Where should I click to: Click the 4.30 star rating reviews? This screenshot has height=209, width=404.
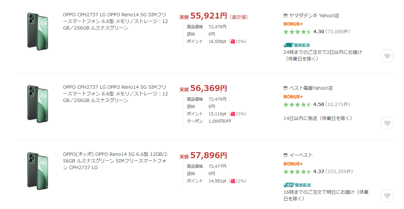pos(318,32)
